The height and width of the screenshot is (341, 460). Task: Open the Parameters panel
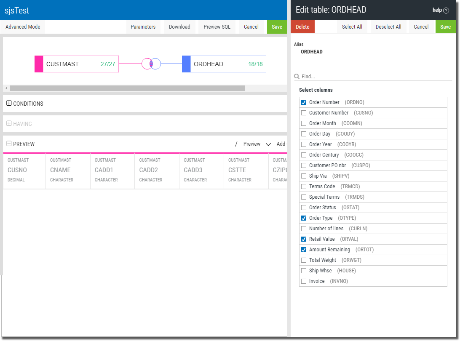(143, 27)
